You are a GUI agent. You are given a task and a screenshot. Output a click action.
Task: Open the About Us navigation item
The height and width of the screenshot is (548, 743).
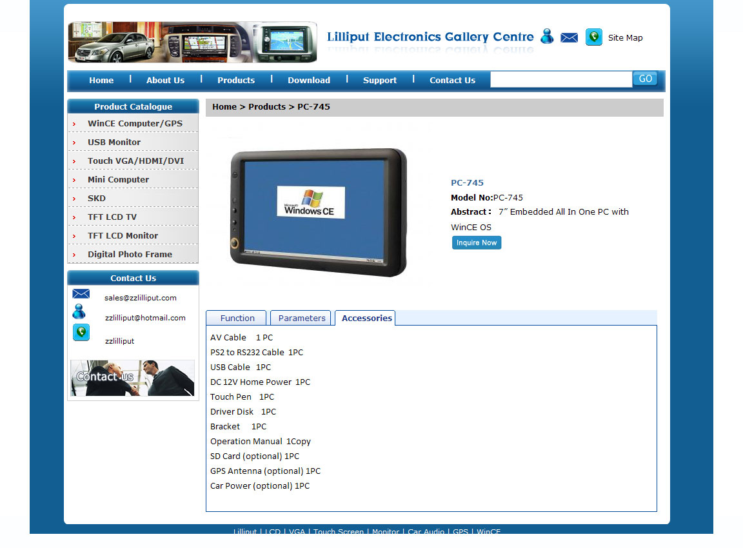coord(165,80)
